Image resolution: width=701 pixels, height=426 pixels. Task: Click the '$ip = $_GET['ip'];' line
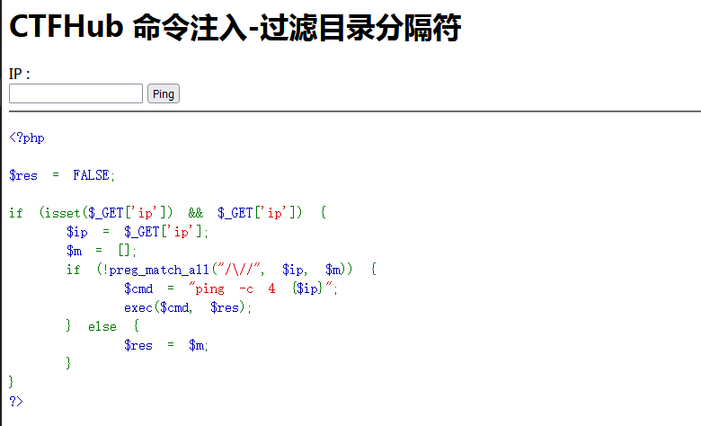click(138, 232)
